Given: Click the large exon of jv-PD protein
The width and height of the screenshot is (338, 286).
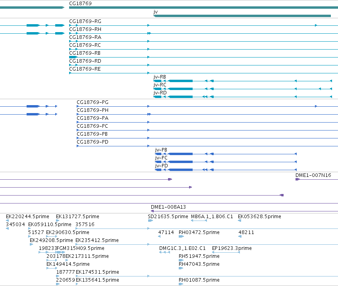Looking at the screenshot, I should pos(180,170).
